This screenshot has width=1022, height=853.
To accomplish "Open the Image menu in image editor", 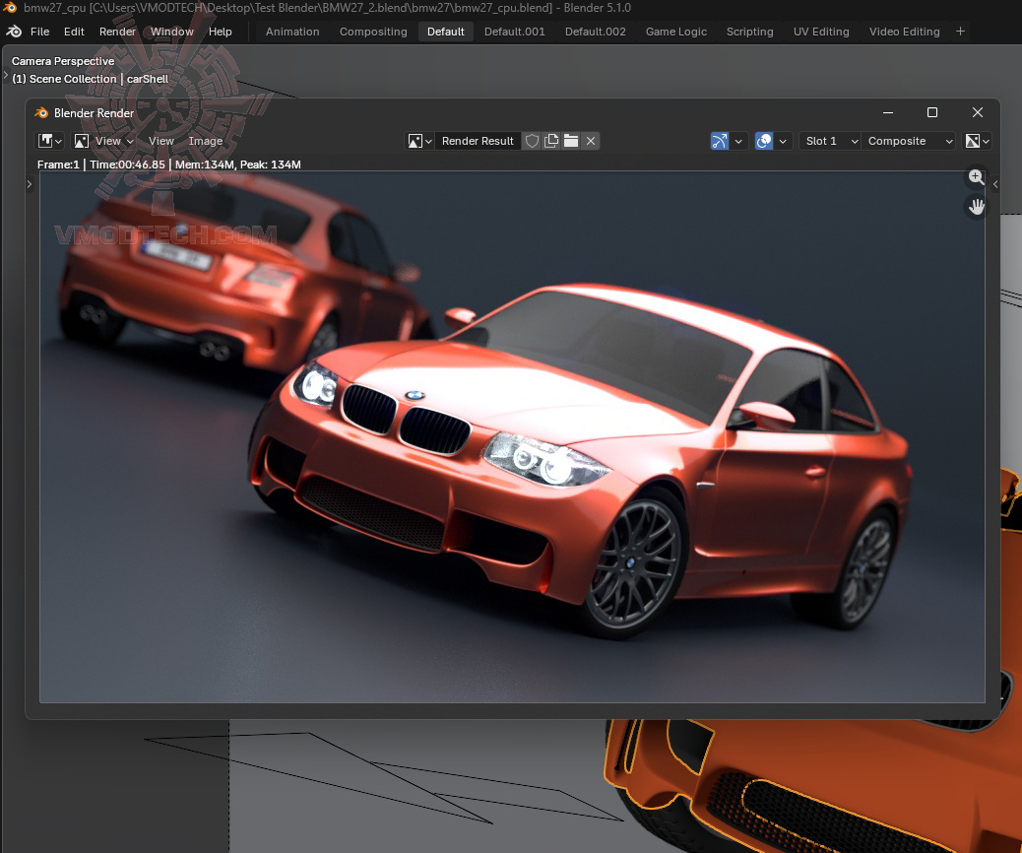I will 206,141.
